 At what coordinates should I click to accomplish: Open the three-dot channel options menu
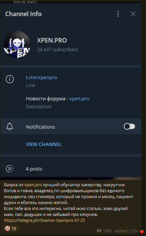[118, 14]
